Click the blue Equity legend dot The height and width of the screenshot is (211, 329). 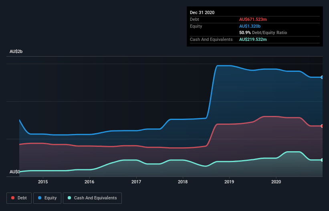pyautogui.click(x=40, y=198)
